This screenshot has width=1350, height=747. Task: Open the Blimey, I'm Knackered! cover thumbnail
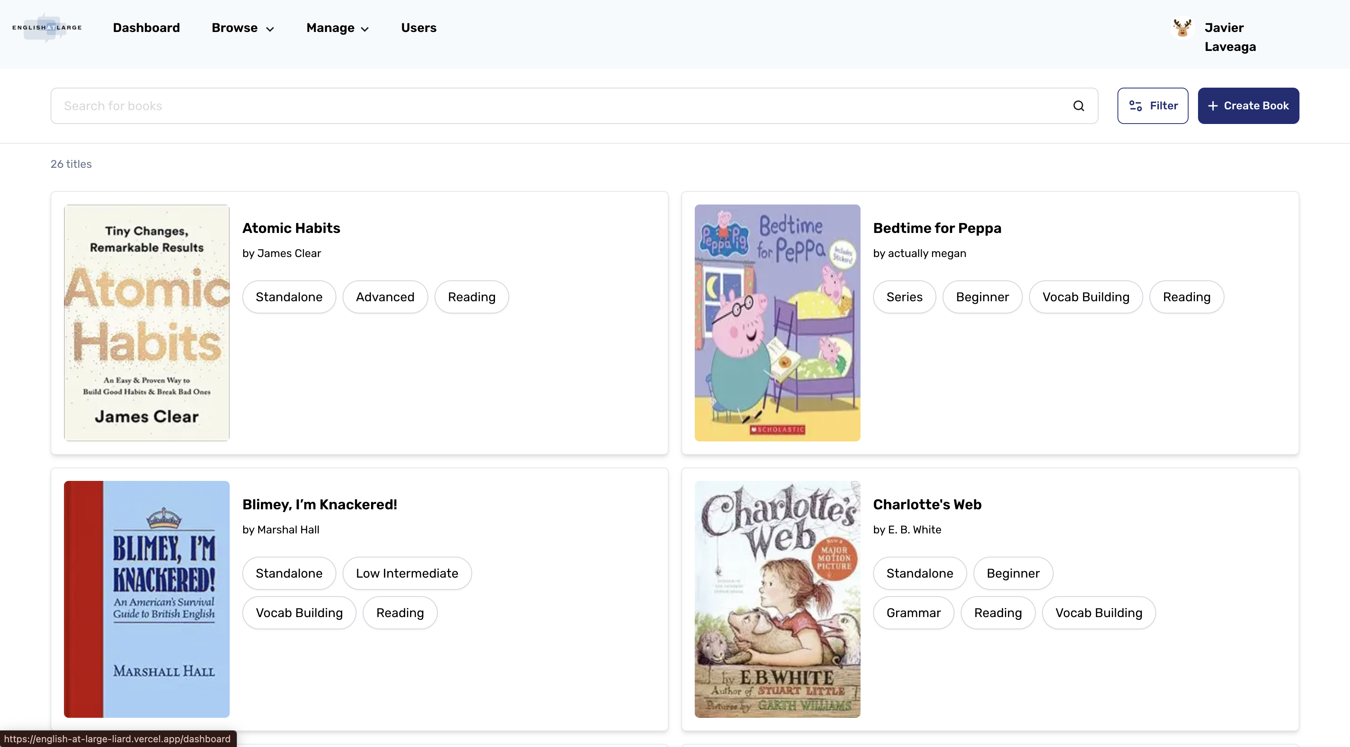click(147, 599)
